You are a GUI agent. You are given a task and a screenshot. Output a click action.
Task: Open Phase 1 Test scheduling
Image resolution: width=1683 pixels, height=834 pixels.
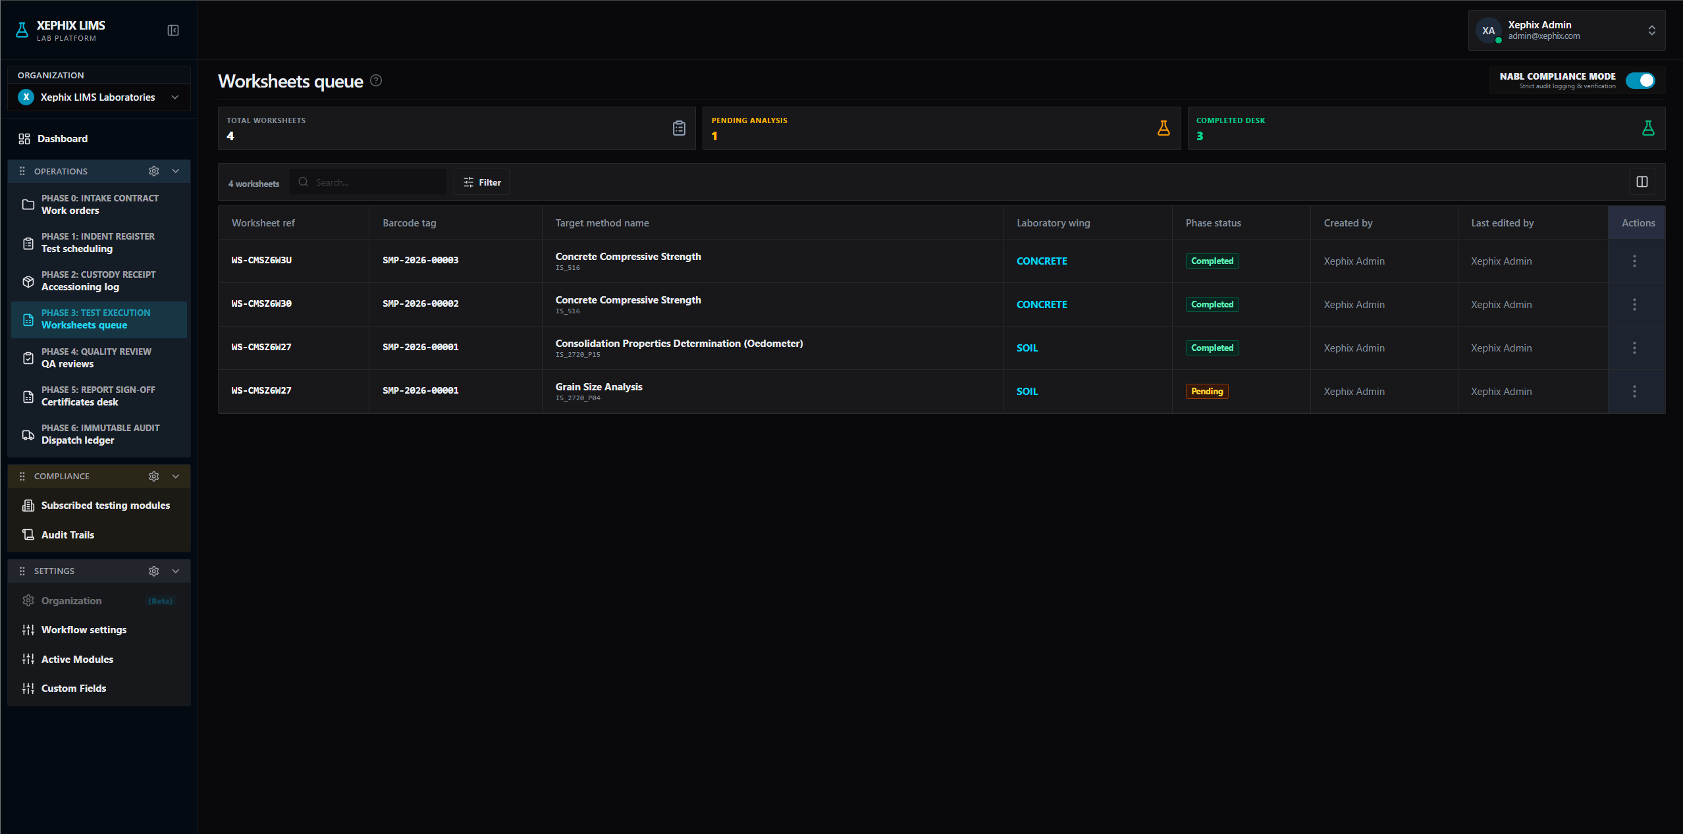pyautogui.click(x=99, y=242)
